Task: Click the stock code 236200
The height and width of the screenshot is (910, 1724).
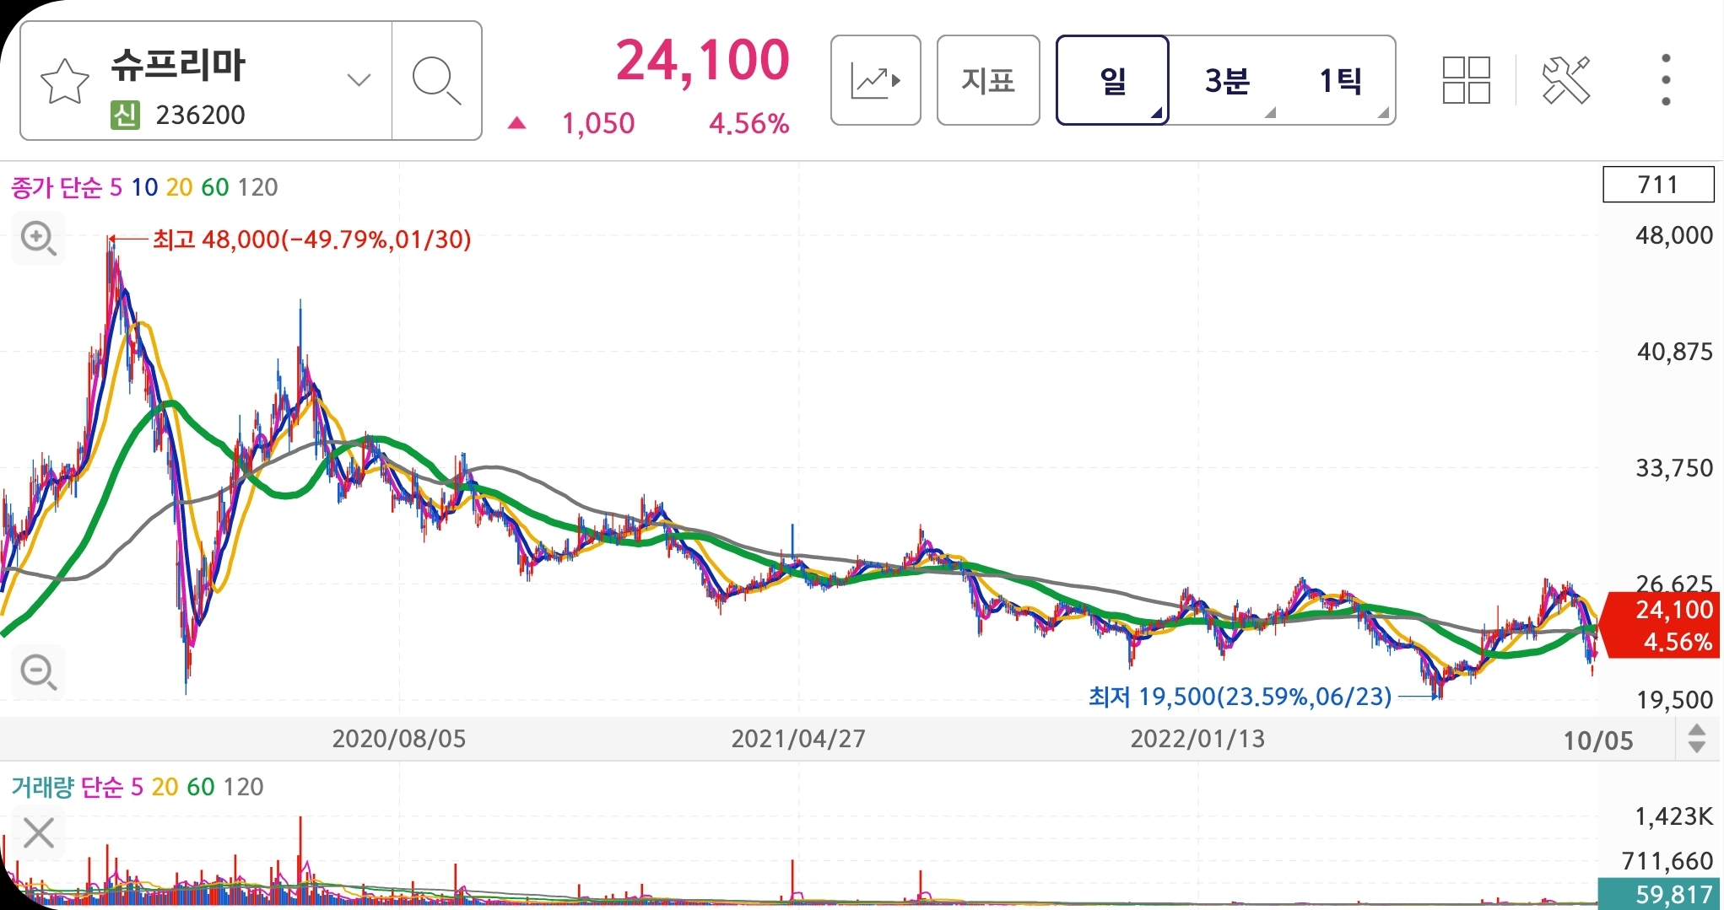Action: pos(200,115)
